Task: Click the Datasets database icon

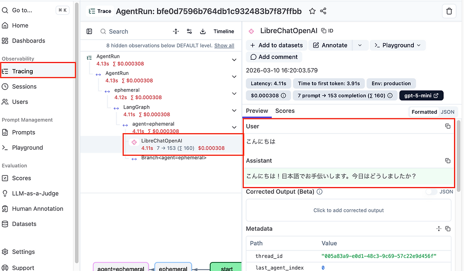Action: click(5, 224)
